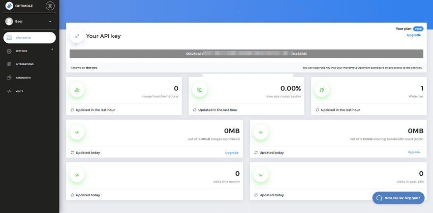The image size is (433, 213).
Task: Click the Optimole logo icon
Action: click(9, 6)
